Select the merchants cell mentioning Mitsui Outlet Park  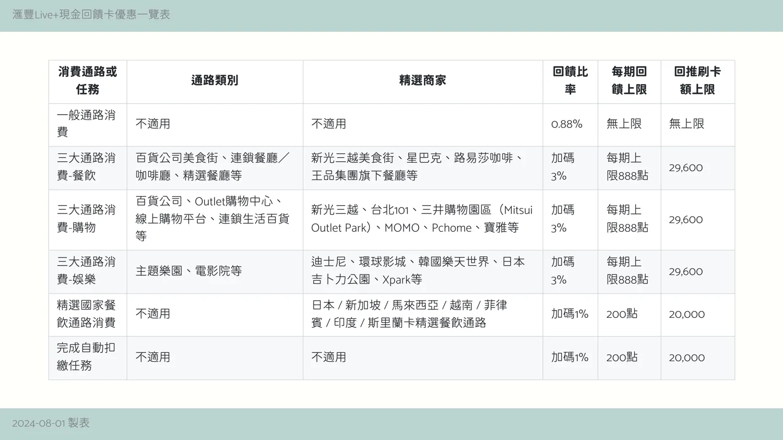point(422,219)
